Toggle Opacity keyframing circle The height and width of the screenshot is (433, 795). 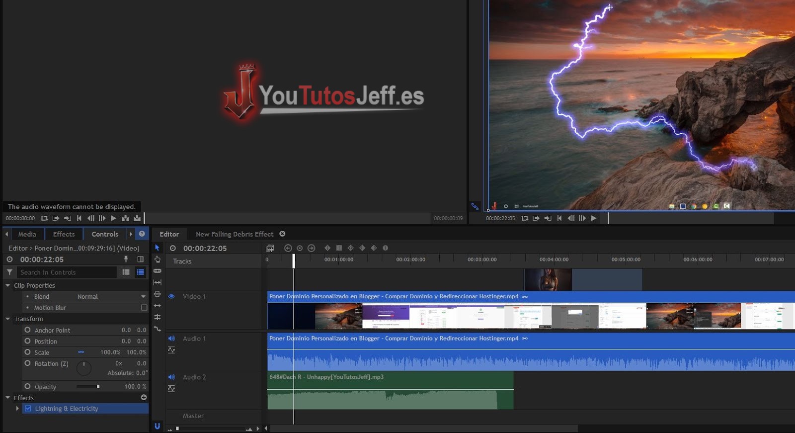pyautogui.click(x=27, y=386)
